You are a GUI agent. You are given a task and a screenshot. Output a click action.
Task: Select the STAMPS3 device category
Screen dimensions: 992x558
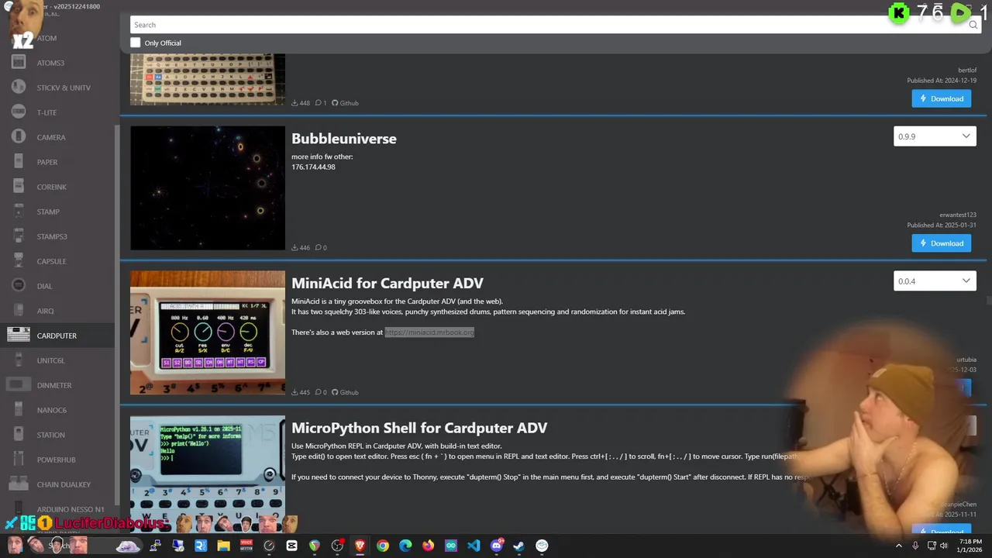[57, 236]
